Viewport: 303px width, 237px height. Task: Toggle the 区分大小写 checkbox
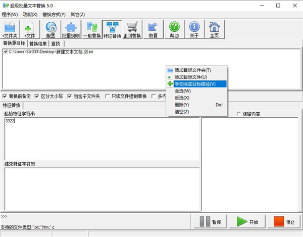[37, 96]
